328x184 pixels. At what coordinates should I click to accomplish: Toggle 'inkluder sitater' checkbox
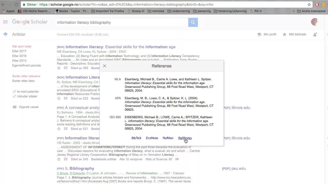[x=14, y=96]
